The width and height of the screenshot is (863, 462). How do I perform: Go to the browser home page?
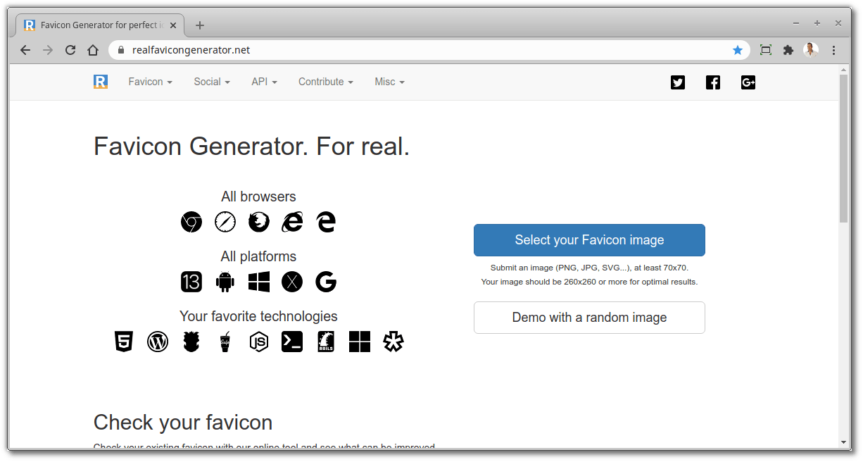(x=93, y=50)
